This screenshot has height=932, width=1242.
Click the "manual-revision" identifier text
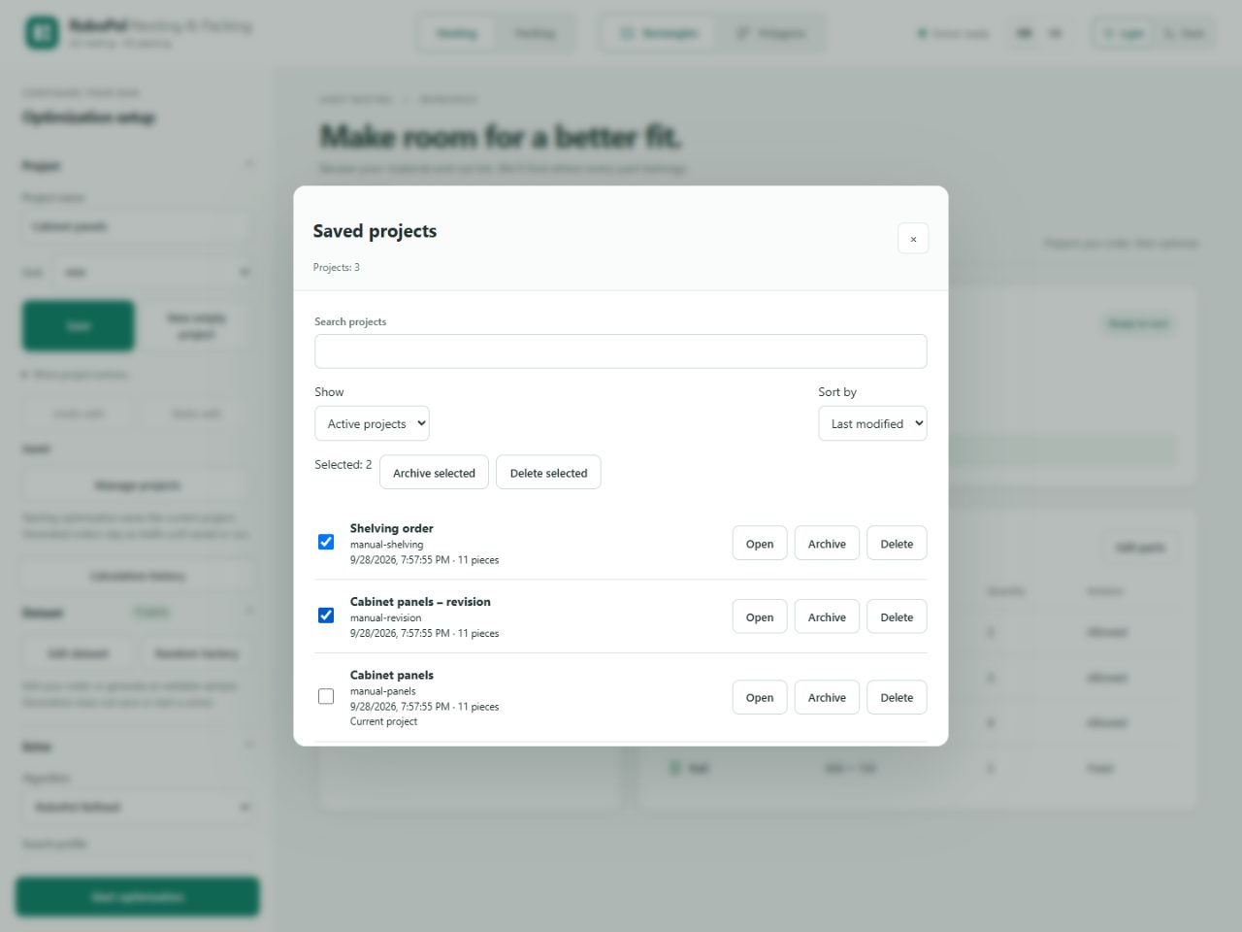[385, 617]
